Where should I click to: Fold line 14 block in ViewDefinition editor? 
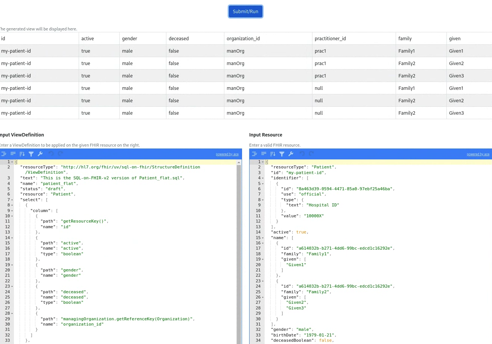[x=12, y=238]
